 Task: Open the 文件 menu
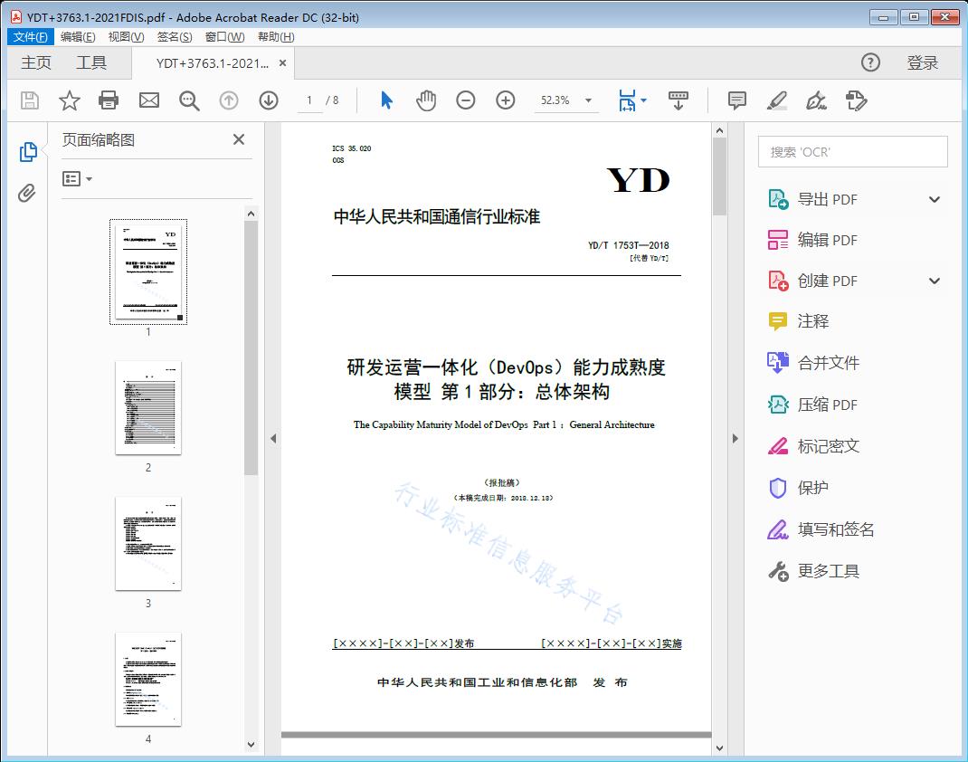[30, 36]
